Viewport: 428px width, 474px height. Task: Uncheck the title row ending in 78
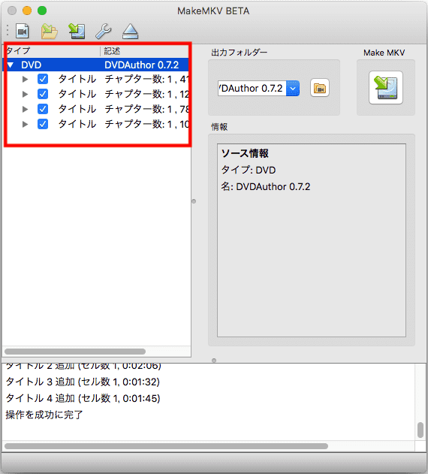(x=43, y=109)
